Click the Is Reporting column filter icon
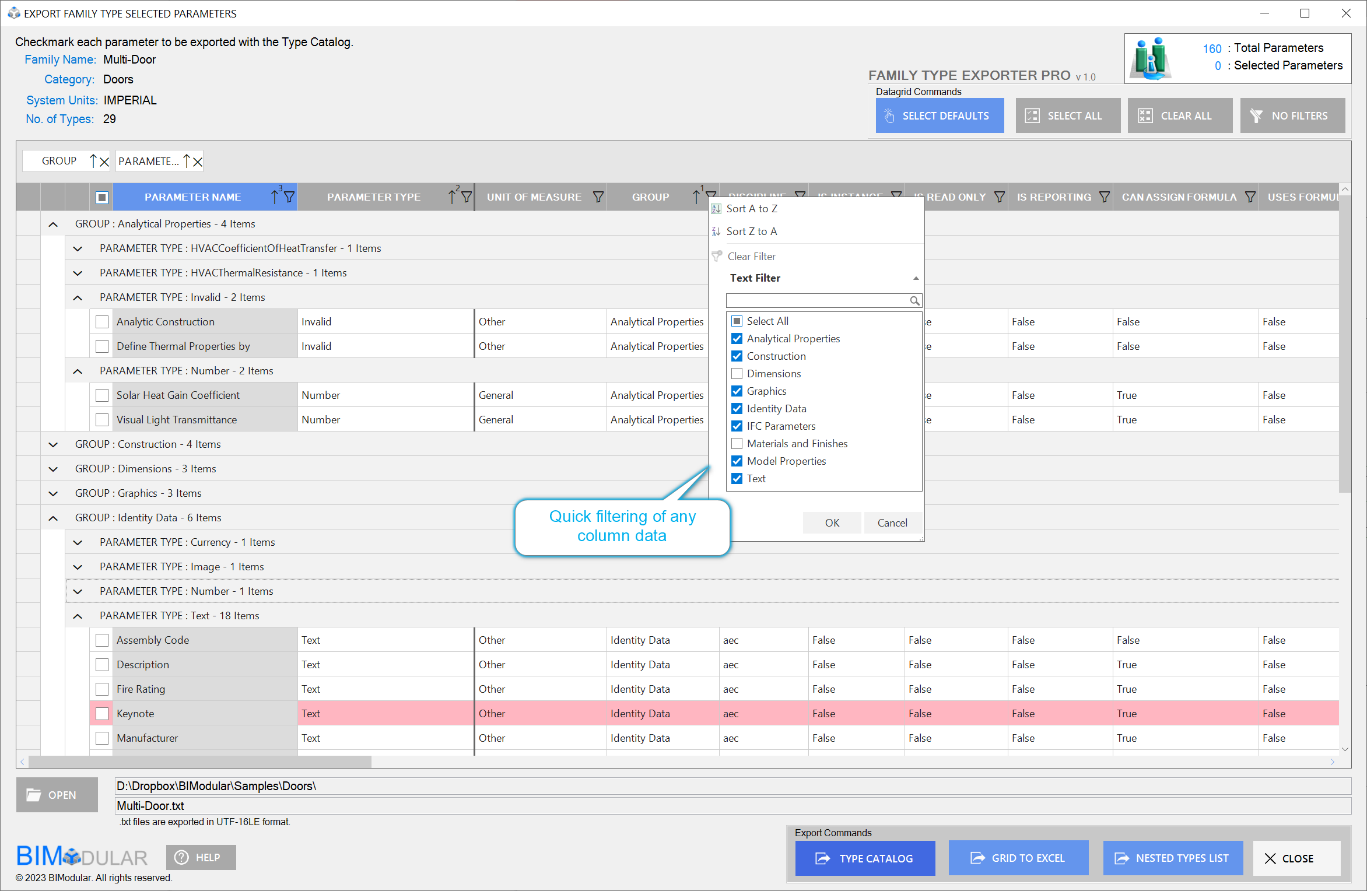 [x=1104, y=197]
